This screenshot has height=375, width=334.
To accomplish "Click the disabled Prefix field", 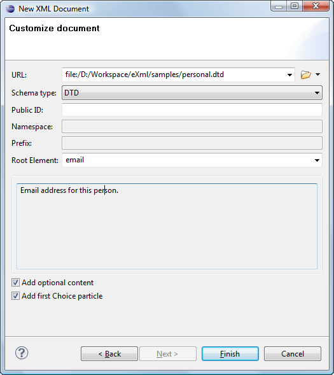I will (192, 143).
